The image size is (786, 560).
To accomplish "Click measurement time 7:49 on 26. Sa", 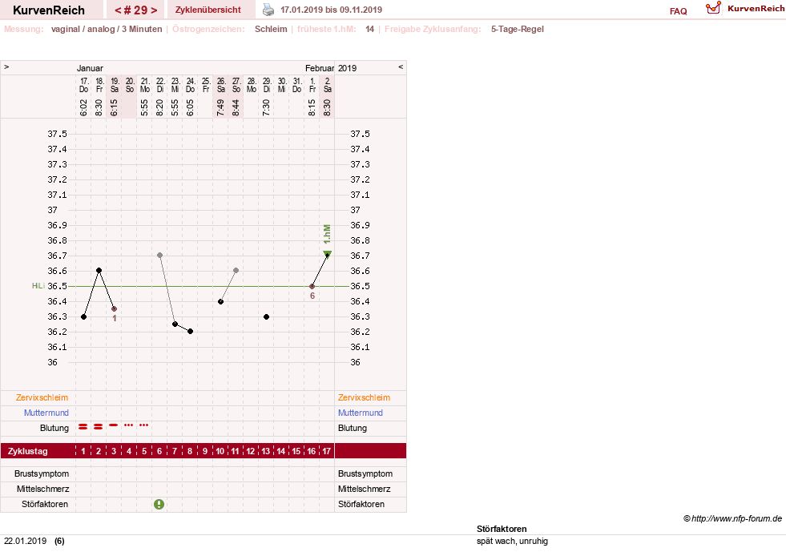I will pos(220,107).
